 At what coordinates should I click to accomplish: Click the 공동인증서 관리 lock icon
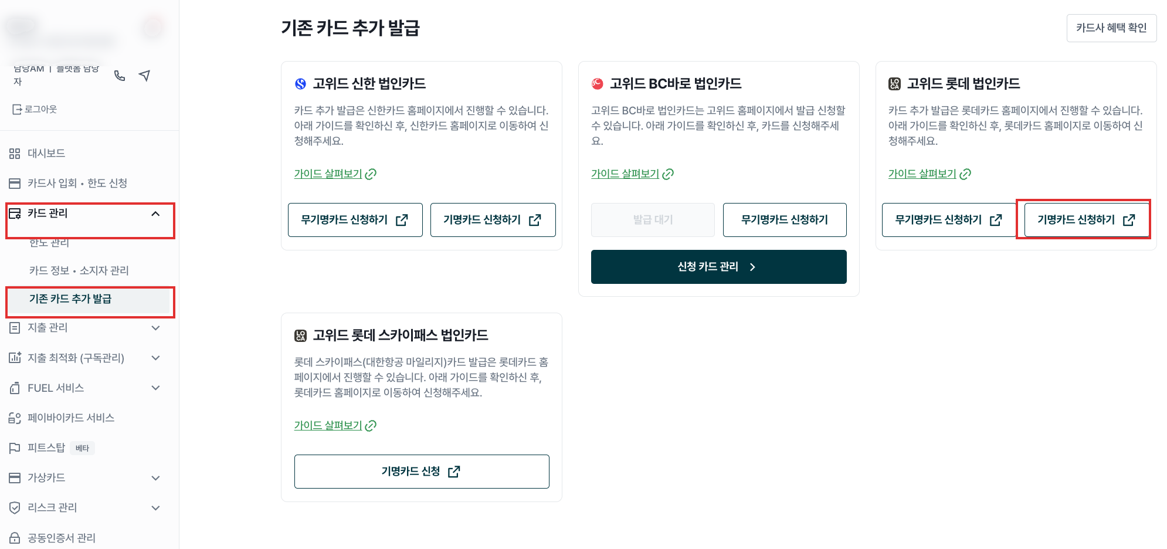tap(15, 538)
